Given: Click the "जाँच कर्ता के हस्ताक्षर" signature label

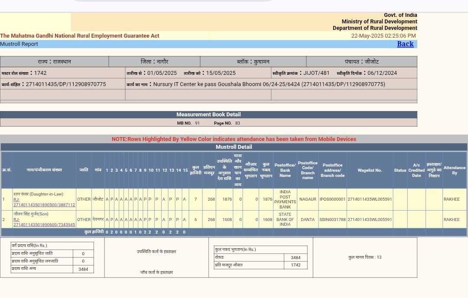Looking at the screenshot, I should click(x=156, y=272).
